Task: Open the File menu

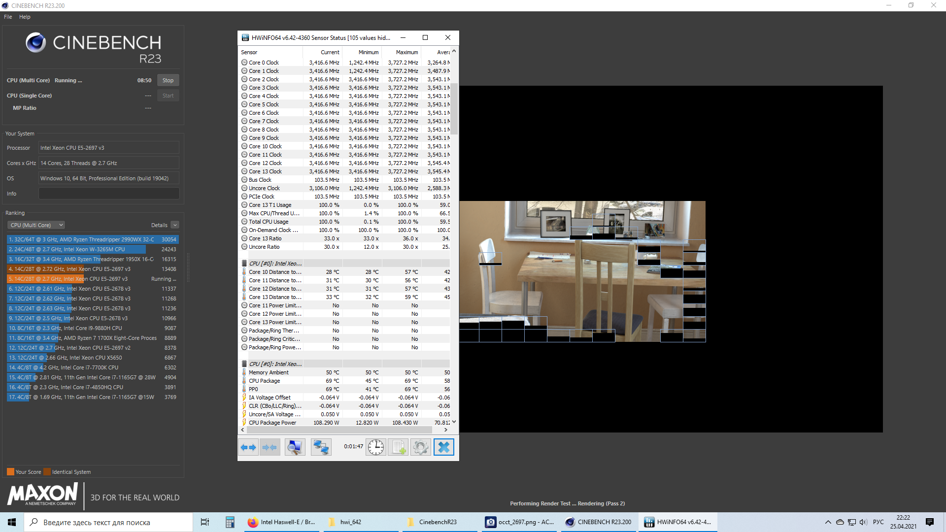Action: tap(8, 17)
